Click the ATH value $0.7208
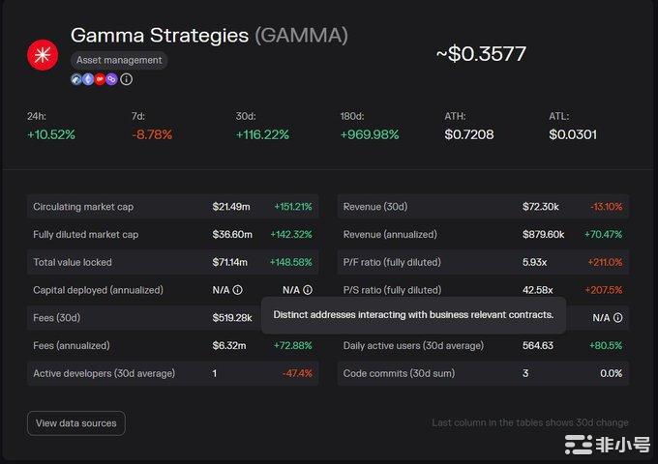This screenshot has height=464, width=658. coord(469,134)
